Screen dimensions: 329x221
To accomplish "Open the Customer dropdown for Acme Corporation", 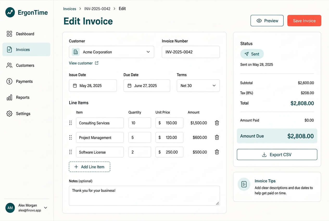I will (x=111, y=52).
